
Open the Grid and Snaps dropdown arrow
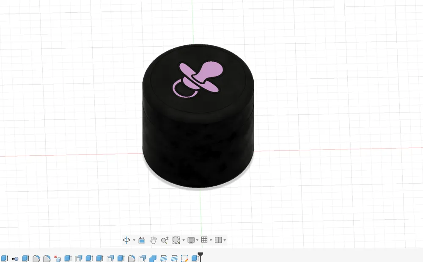[x=211, y=240]
